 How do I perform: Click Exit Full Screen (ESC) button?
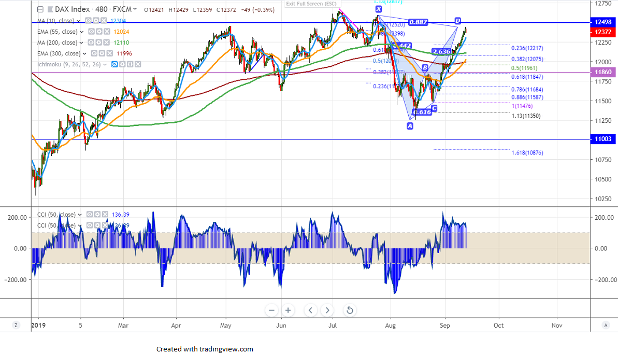tap(311, 4)
